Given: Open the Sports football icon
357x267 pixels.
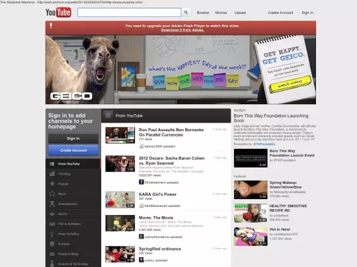Looking at the screenshot, I should tap(52, 214).
